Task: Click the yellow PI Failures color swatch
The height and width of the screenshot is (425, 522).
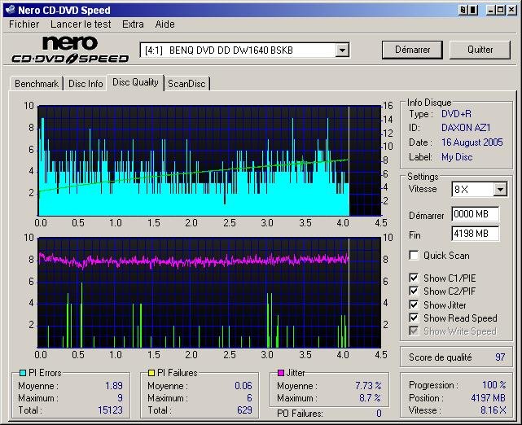Action: (x=151, y=373)
